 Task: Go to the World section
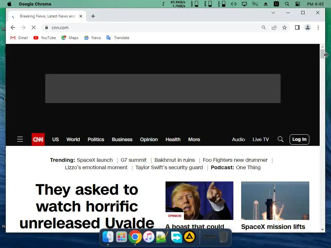[x=73, y=139]
